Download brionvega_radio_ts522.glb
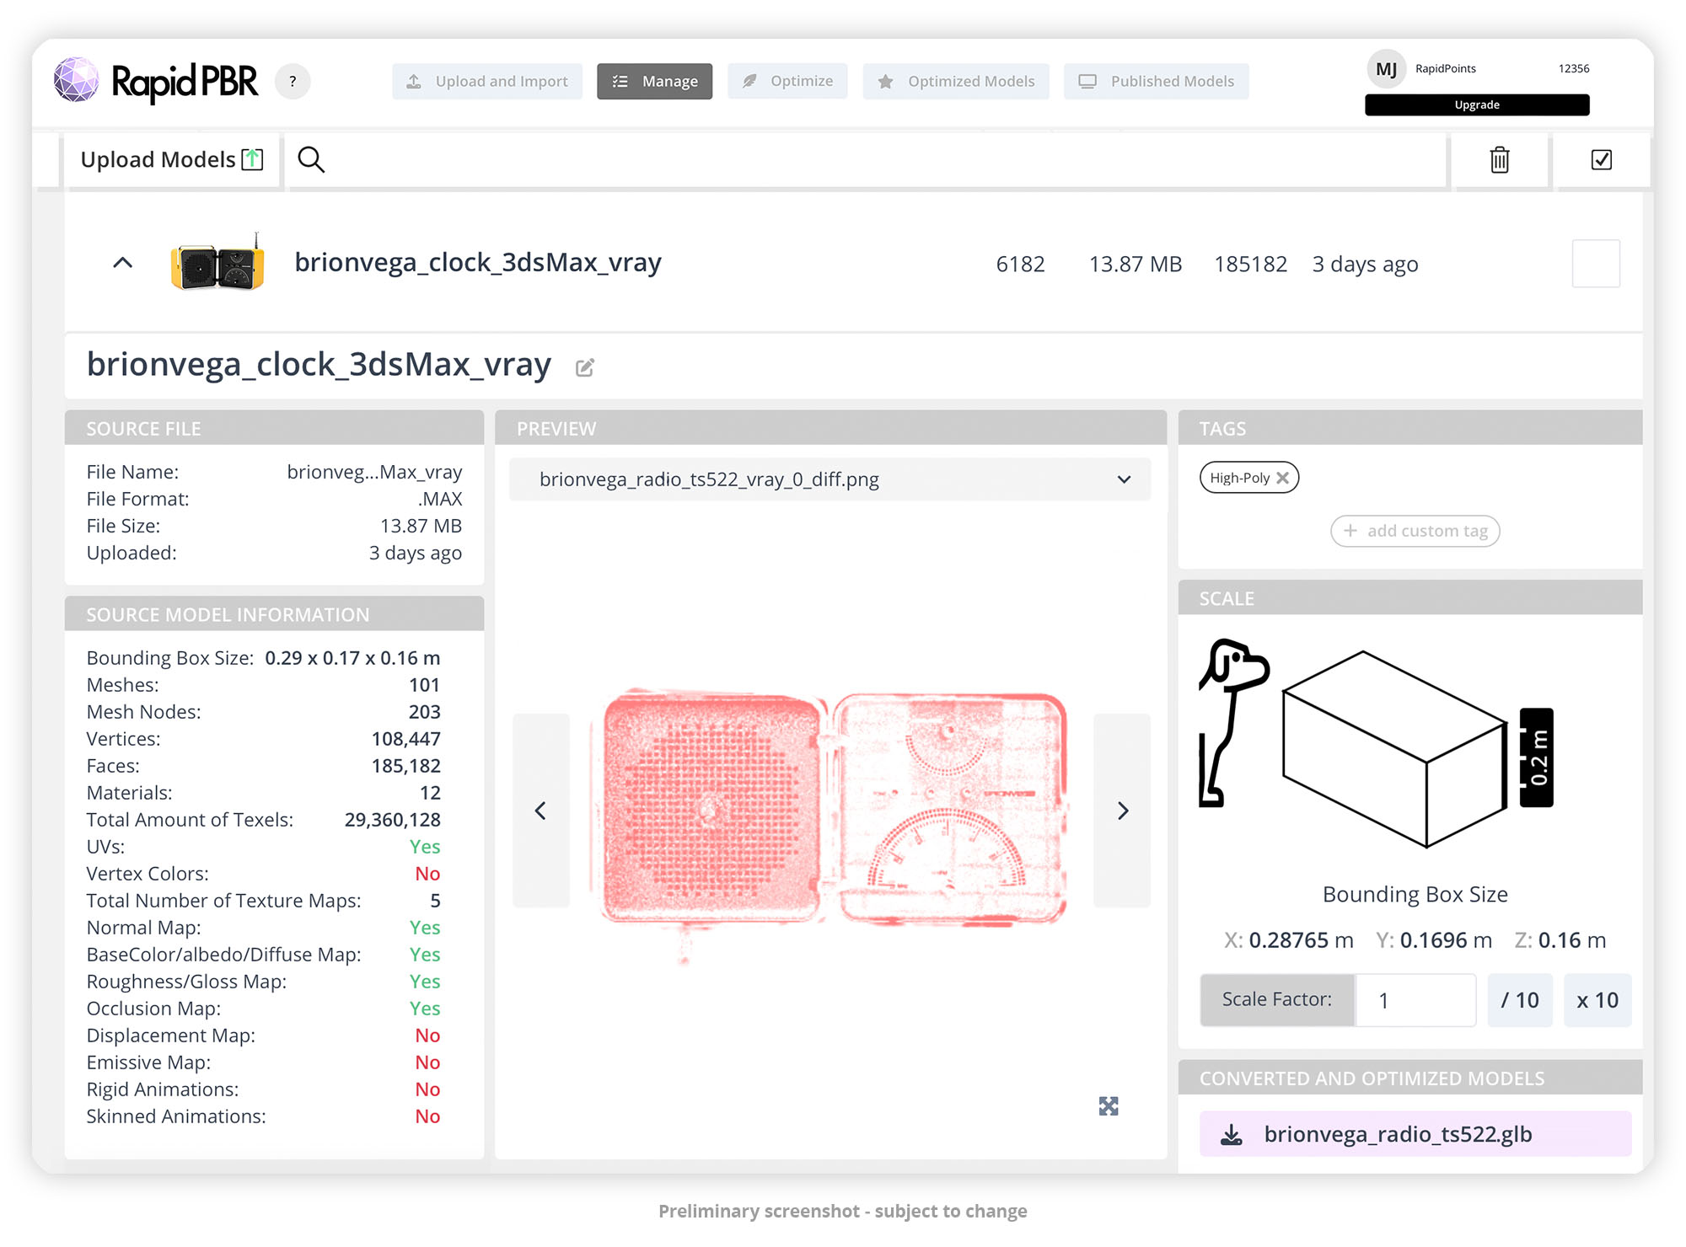The image size is (1686, 1247). [x=1415, y=1134]
